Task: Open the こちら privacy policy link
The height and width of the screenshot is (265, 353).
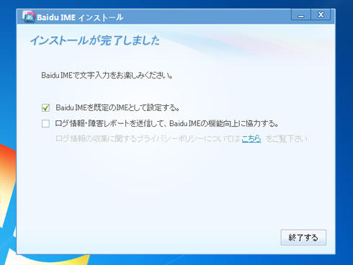Action: 251,138
